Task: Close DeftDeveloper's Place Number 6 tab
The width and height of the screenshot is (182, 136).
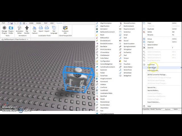Action: click(28, 39)
